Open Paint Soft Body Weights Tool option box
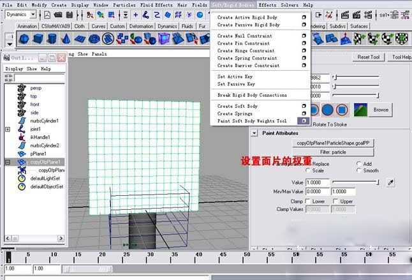This screenshot has height=280, width=412. [304, 121]
